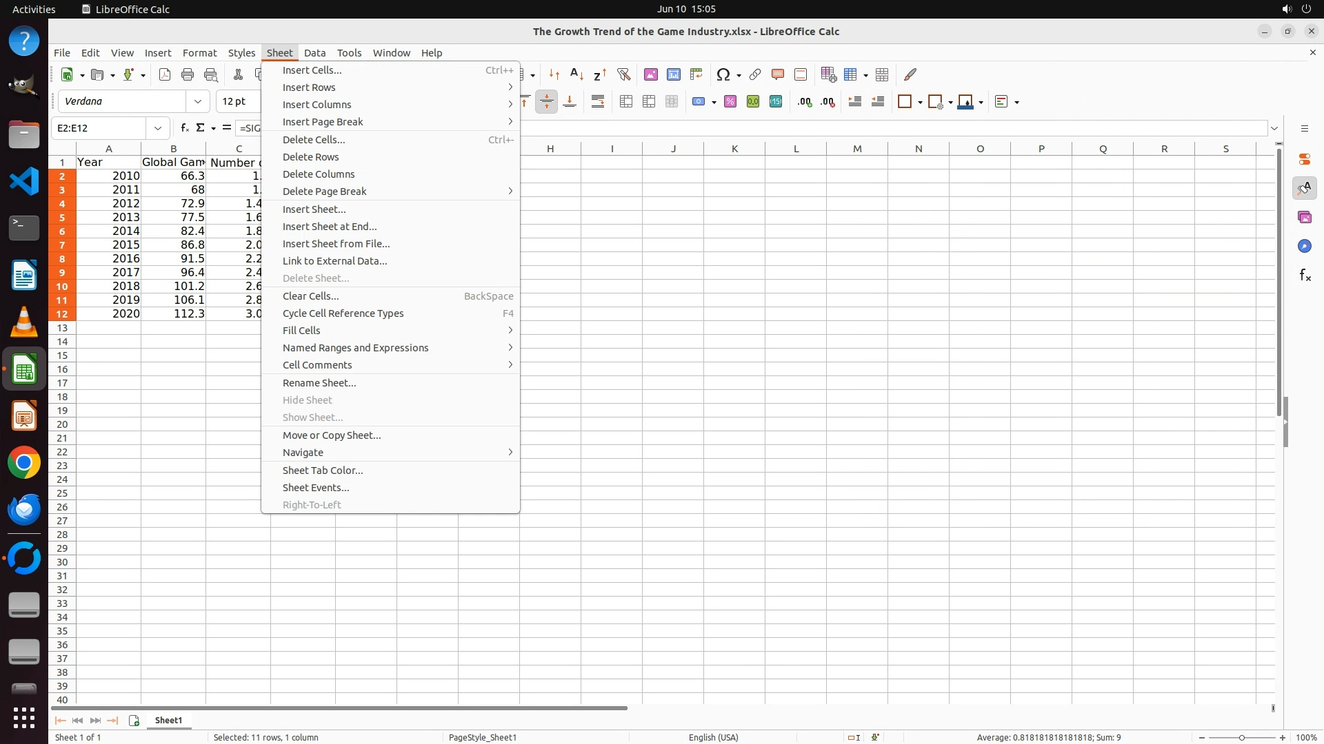Viewport: 1324px width, 744px height.
Task: Choose Rename Sheet from the menu
Action: click(x=319, y=383)
